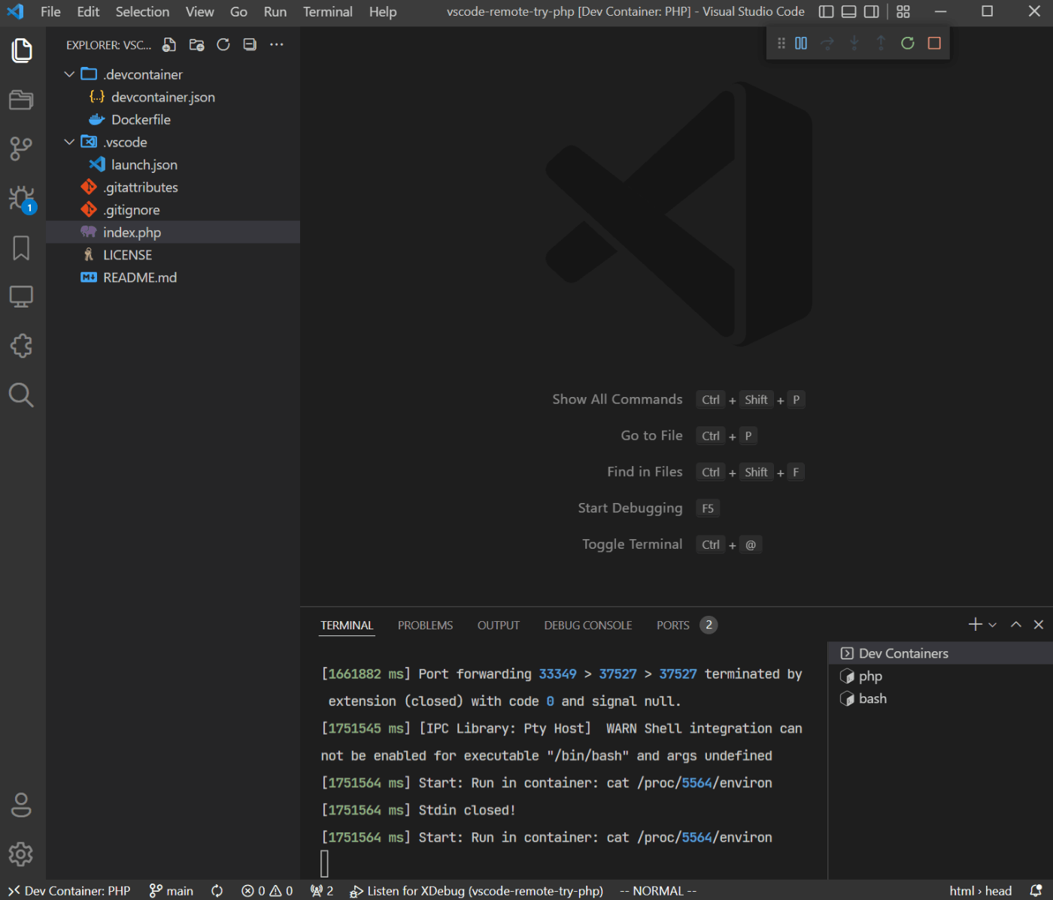Image resolution: width=1053 pixels, height=900 pixels.
Task: Switch to the OUTPUT tab
Action: point(498,626)
